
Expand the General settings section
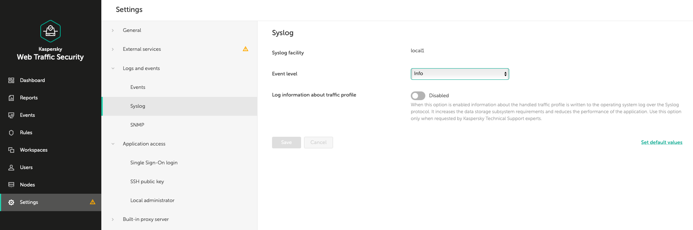[113, 30]
